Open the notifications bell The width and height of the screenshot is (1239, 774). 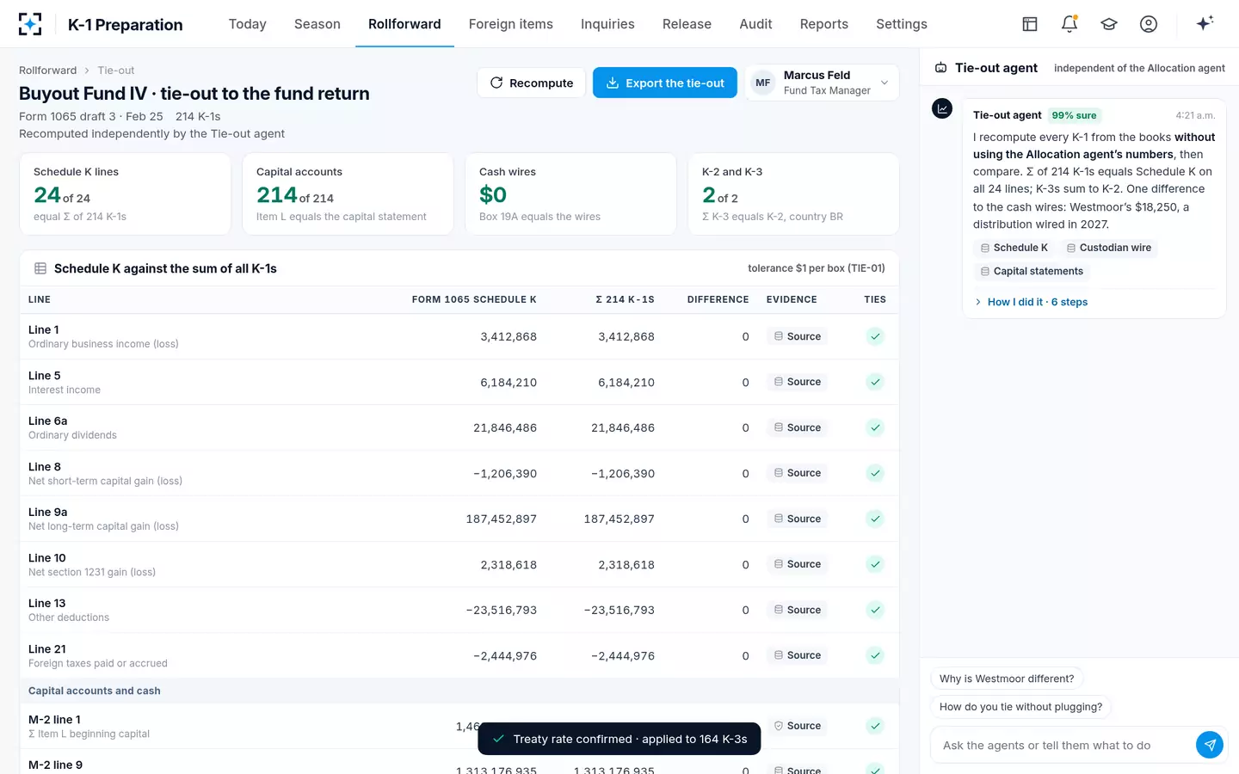click(x=1069, y=24)
